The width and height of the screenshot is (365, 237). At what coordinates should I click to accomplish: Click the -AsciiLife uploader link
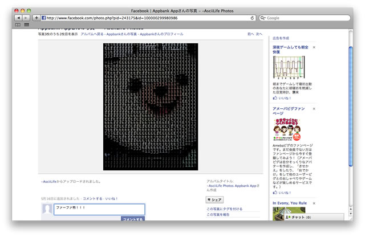click(48, 181)
